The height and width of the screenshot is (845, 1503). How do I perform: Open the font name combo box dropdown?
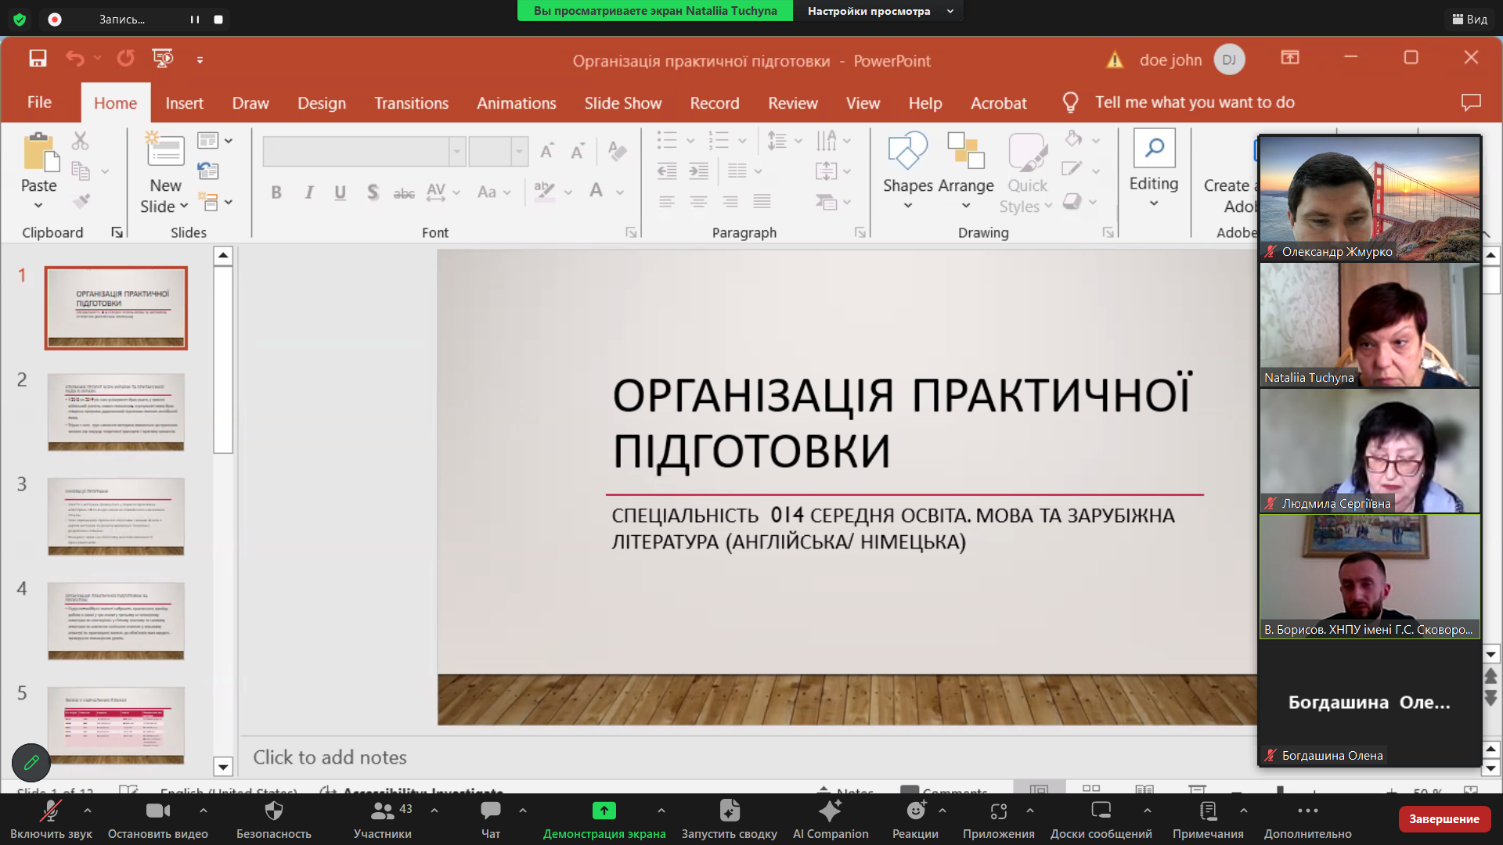tap(457, 152)
